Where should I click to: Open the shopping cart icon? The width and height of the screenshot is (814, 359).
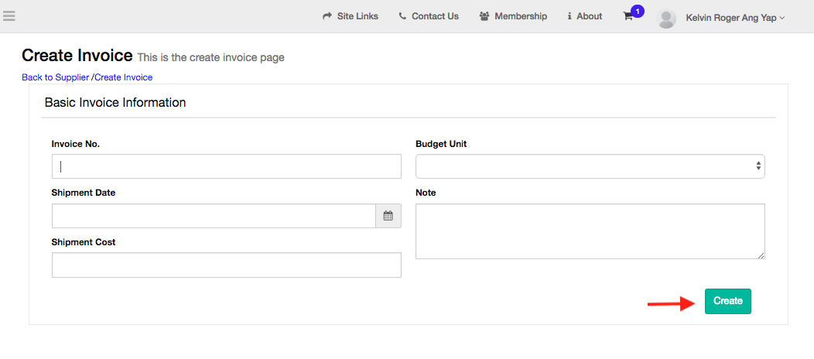click(x=628, y=16)
